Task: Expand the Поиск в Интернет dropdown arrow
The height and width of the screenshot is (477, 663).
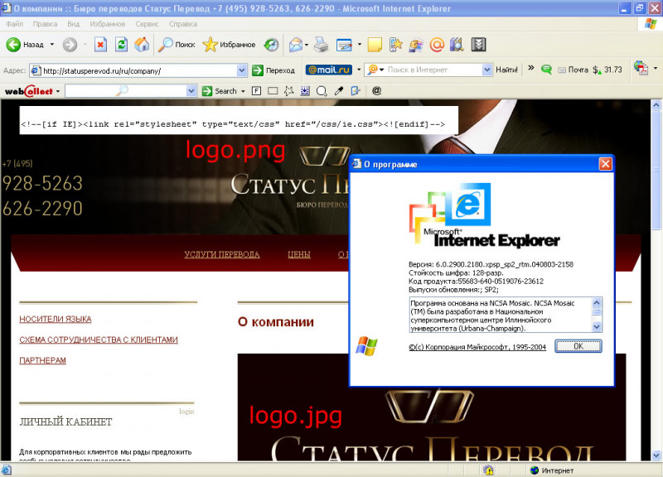Action: click(487, 70)
